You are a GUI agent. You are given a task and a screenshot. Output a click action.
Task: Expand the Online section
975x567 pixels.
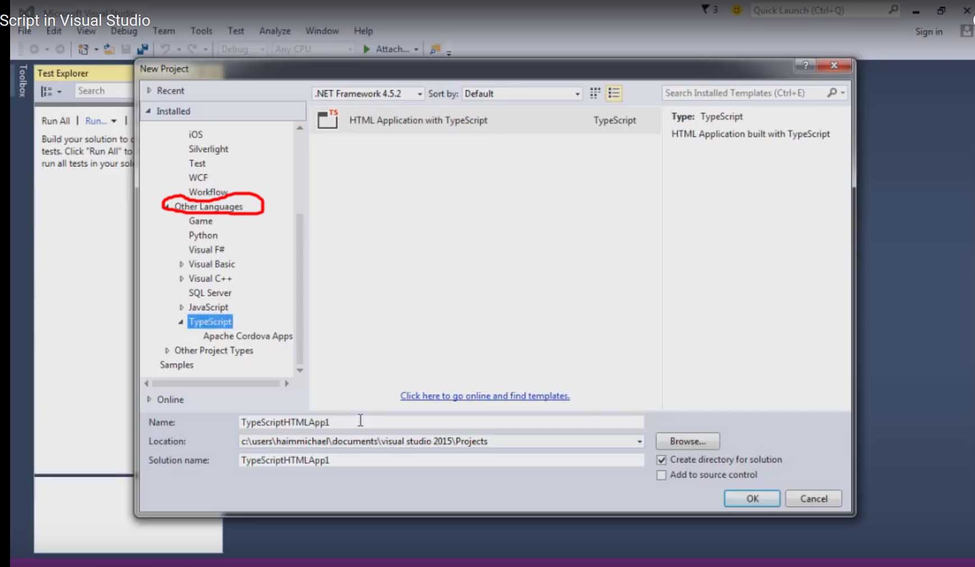coord(149,399)
